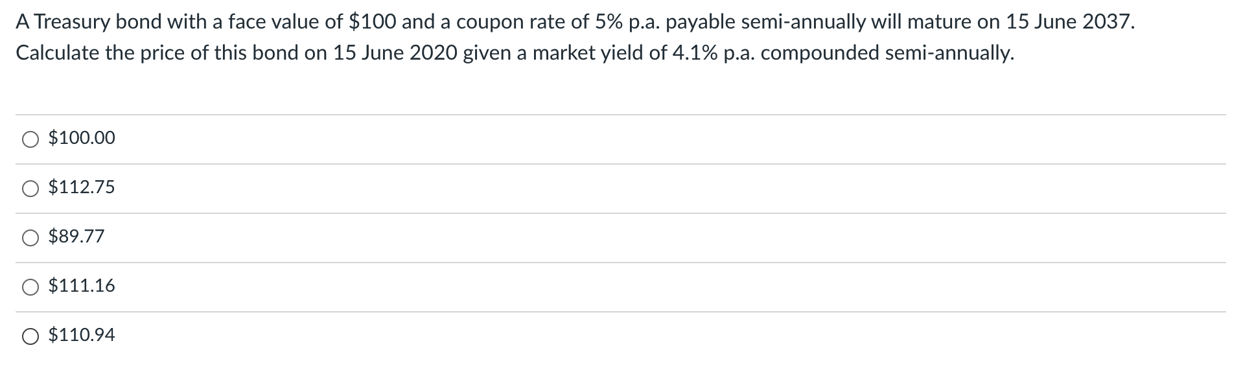This screenshot has width=1243, height=376.
Task: Mark the $111.16 radio button
Action: (30, 287)
